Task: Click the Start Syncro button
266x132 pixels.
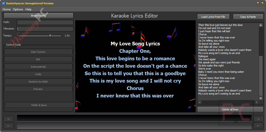Action: [x=38, y=52]
